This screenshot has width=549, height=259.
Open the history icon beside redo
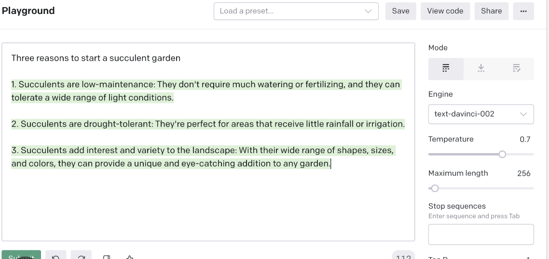point(107,257)
